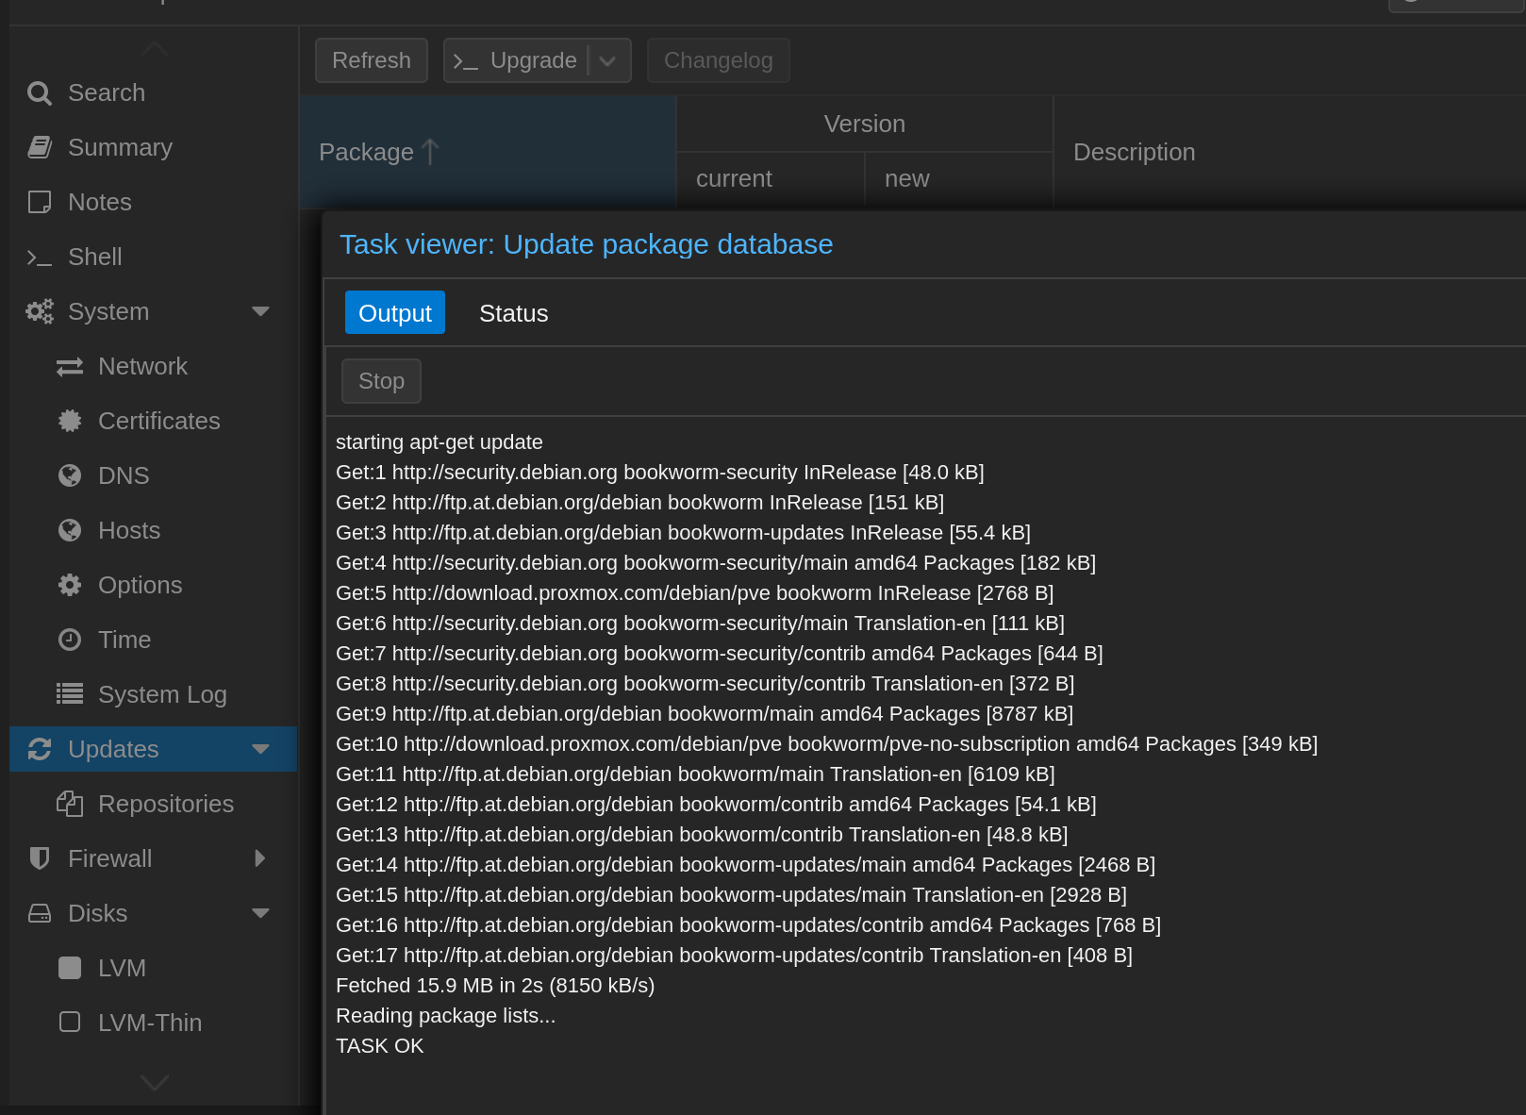Click the sidebar scroll-up chevron
This screenshot has width=1526, height=1115.
(155, 49)
